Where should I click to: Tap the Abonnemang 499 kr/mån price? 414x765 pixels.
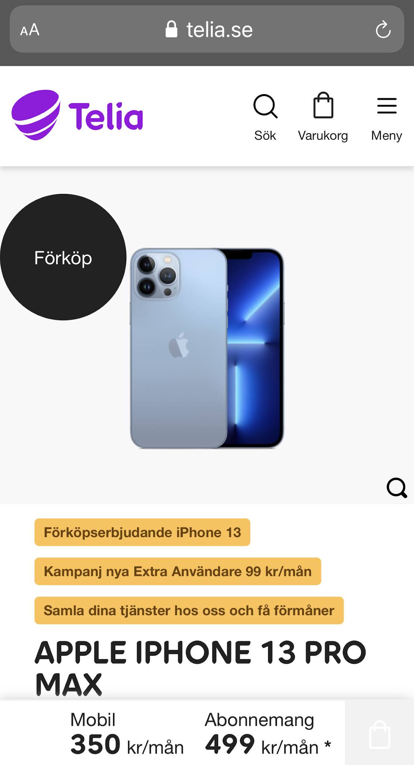point(268,733)
